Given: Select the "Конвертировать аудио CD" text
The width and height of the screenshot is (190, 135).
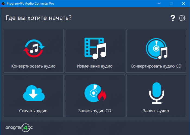Looking at the screenshot, I should 156,66.
